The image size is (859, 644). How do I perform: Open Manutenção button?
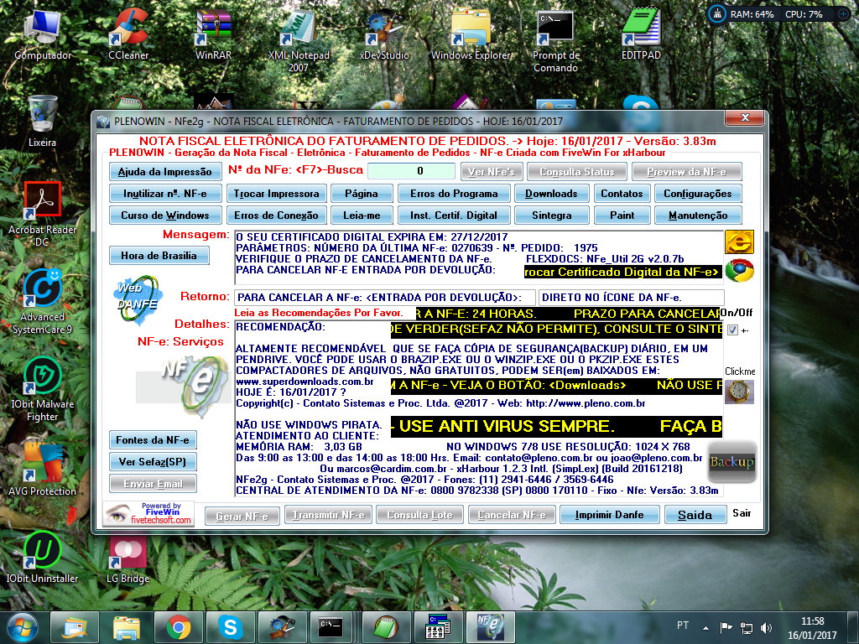pos(697,216)
